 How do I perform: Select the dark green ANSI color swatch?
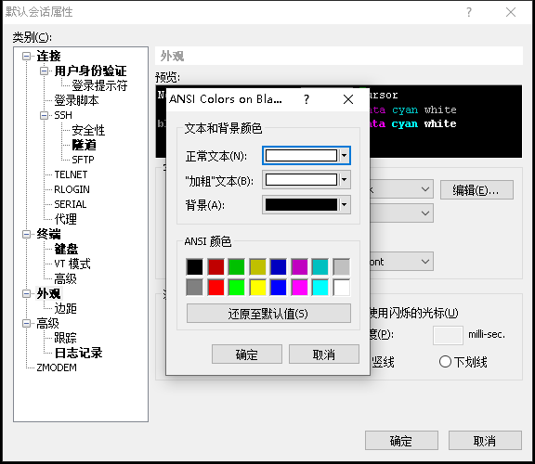237,266
